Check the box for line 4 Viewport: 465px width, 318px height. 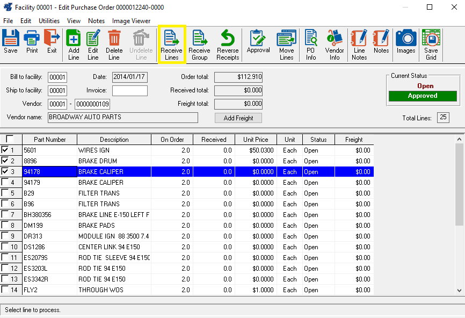pyautogui.click(x=5, y=183)
